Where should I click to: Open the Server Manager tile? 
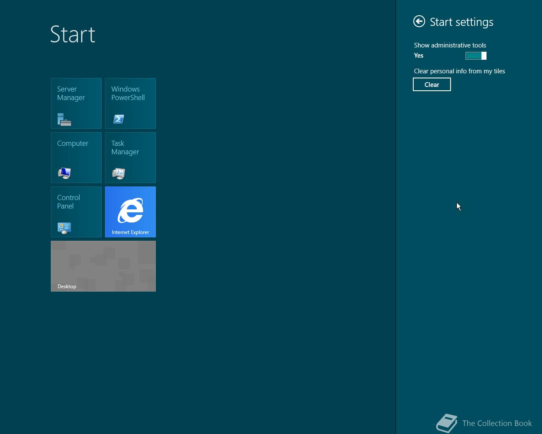76,103
